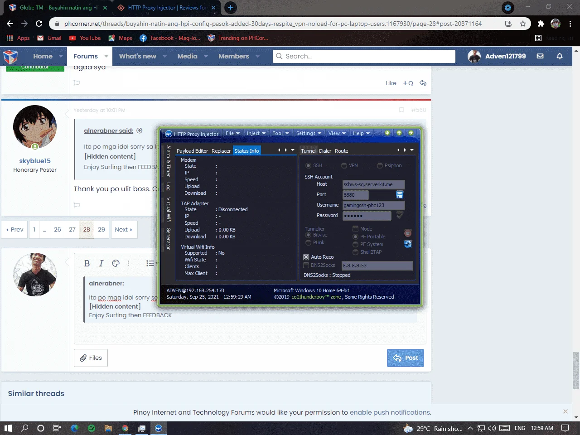
Task: Open the View dropdown menu
Action: [337, 133]
